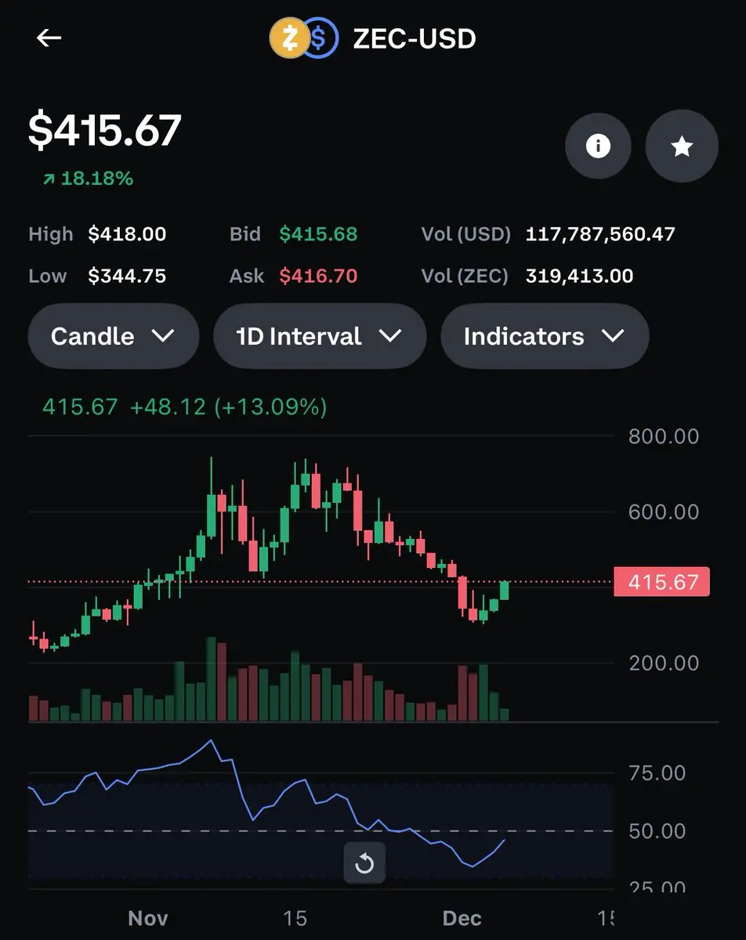This screenshot has width=746, height=940.
Task: Tap the 200.00 price axis label
Action: click(664, 663)
